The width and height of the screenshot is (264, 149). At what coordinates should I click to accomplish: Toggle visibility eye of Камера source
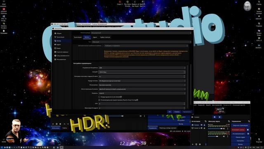click(201, 125)
